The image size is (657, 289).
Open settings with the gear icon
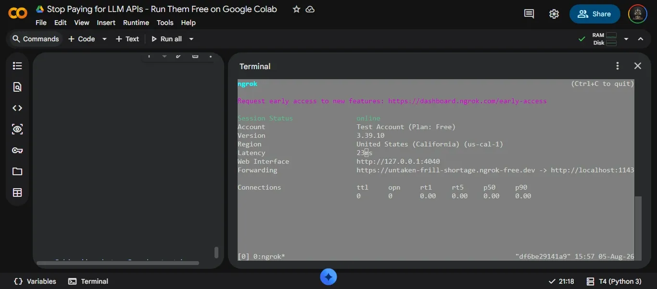tap(554, 14)
